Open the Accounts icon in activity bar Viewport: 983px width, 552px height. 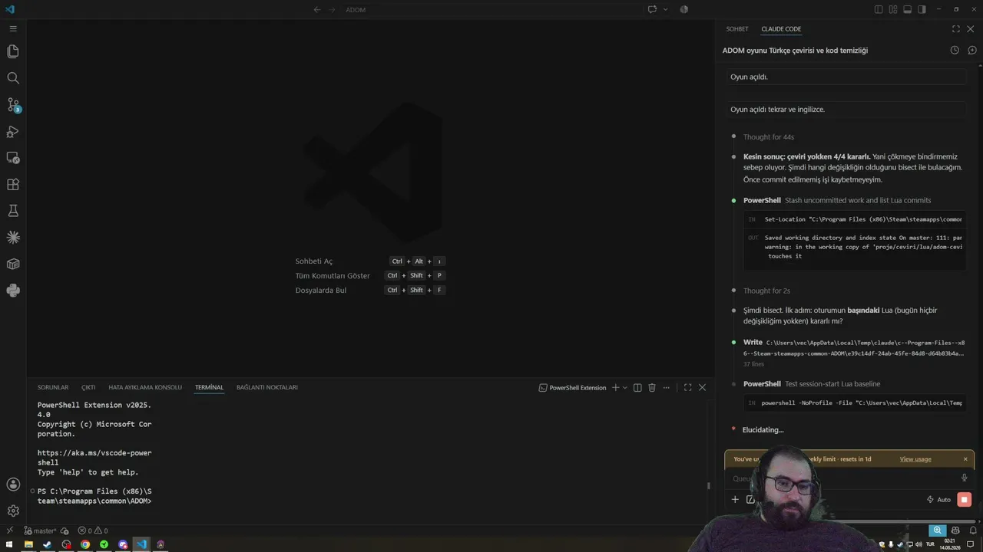coord(13,485)
